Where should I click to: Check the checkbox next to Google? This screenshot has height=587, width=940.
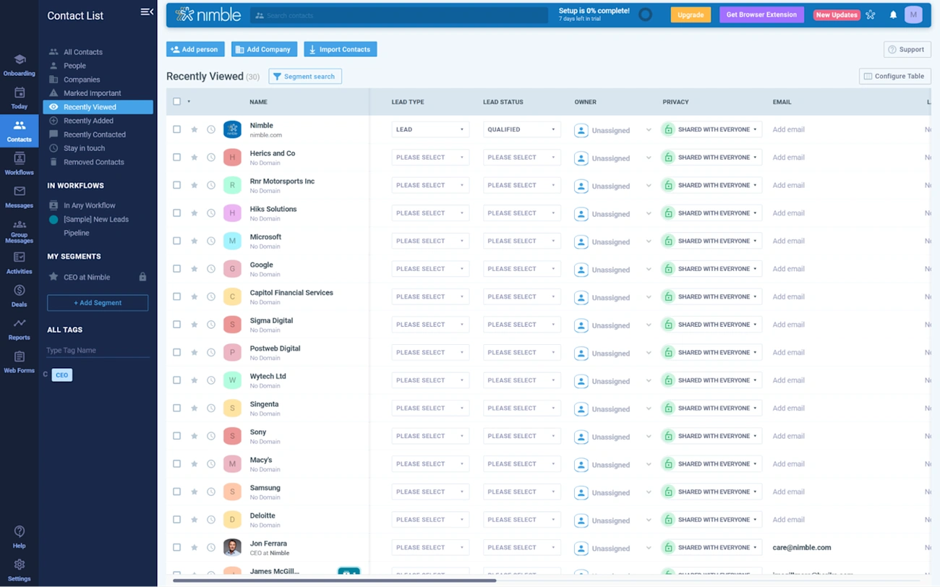click(x=176, y=268)
